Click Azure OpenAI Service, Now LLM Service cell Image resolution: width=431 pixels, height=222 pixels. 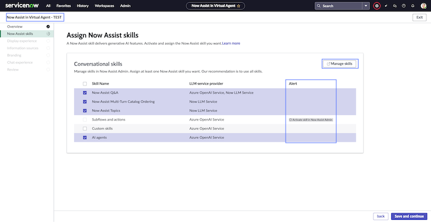pos(221,93)
